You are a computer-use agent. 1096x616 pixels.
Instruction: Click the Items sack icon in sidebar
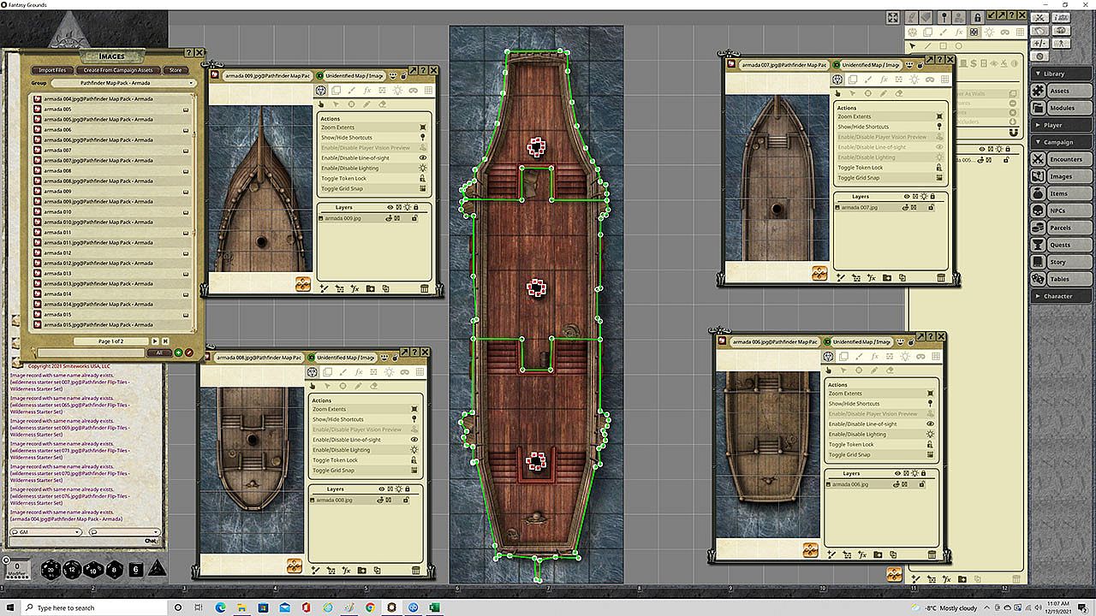coord(1038,193)
